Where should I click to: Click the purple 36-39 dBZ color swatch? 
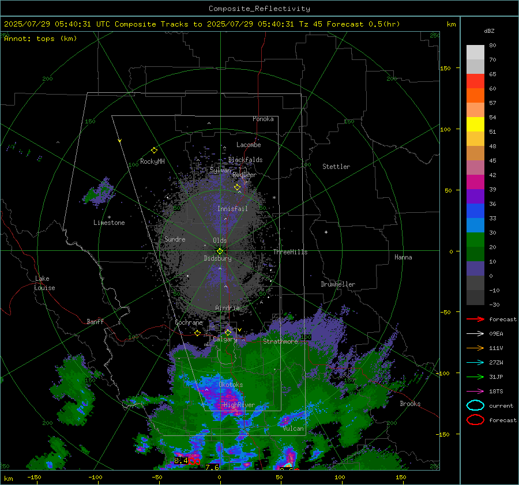click(475, 196)
